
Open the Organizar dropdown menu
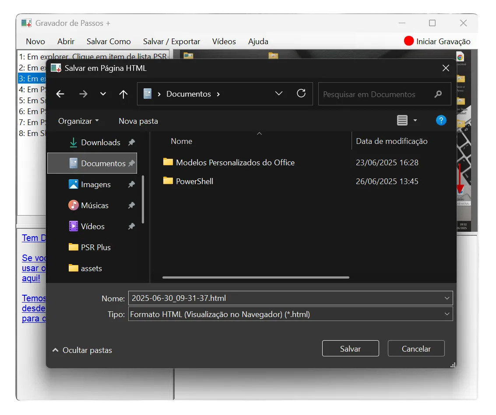click(78, 121)
